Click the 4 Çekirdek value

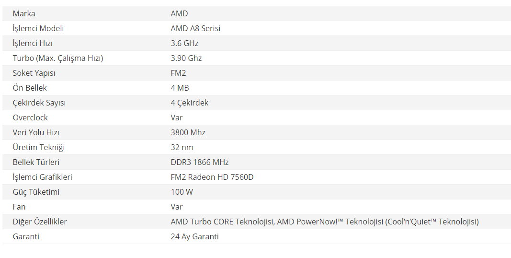click(x=190, y=103)
